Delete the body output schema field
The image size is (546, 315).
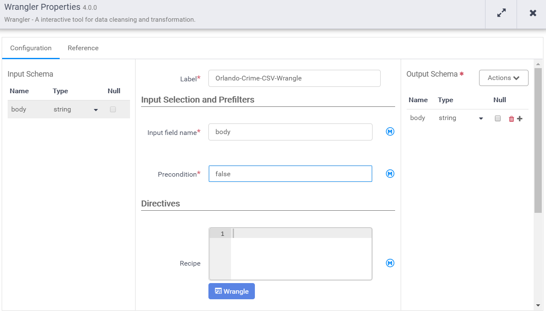click(x=511, y=119)
